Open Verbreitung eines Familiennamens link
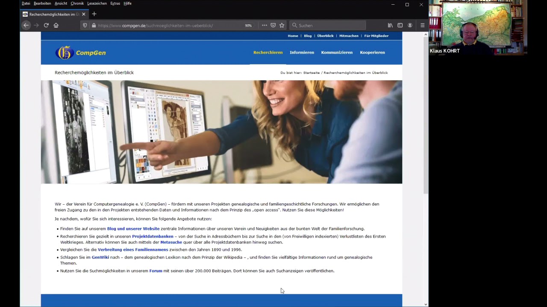Viewport: 547px width, 307px height. click(133, 250)
